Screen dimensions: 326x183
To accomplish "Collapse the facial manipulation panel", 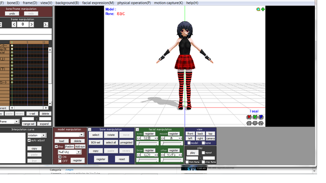I will tap(138, 130).
